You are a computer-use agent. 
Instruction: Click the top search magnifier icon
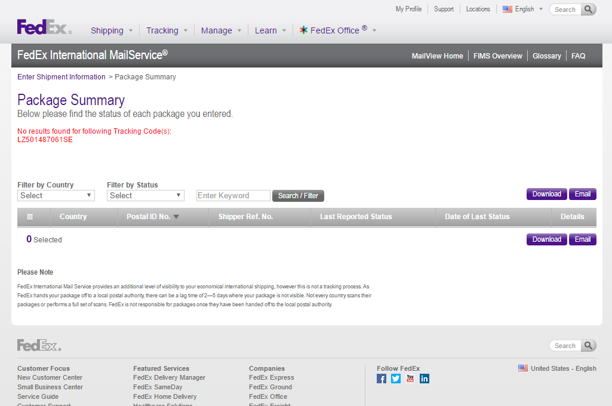tap(589, 10)
